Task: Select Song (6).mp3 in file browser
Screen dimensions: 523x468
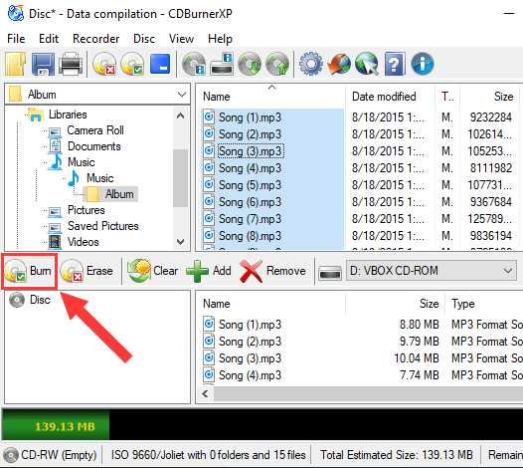Action: [x=250, y=202]
